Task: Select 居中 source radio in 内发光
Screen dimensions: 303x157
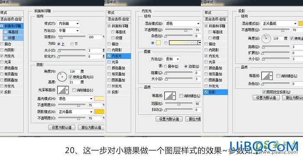Action: coord(165,67)
